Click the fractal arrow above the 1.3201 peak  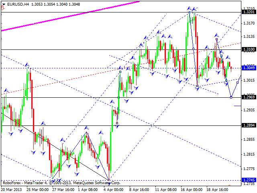189,8
